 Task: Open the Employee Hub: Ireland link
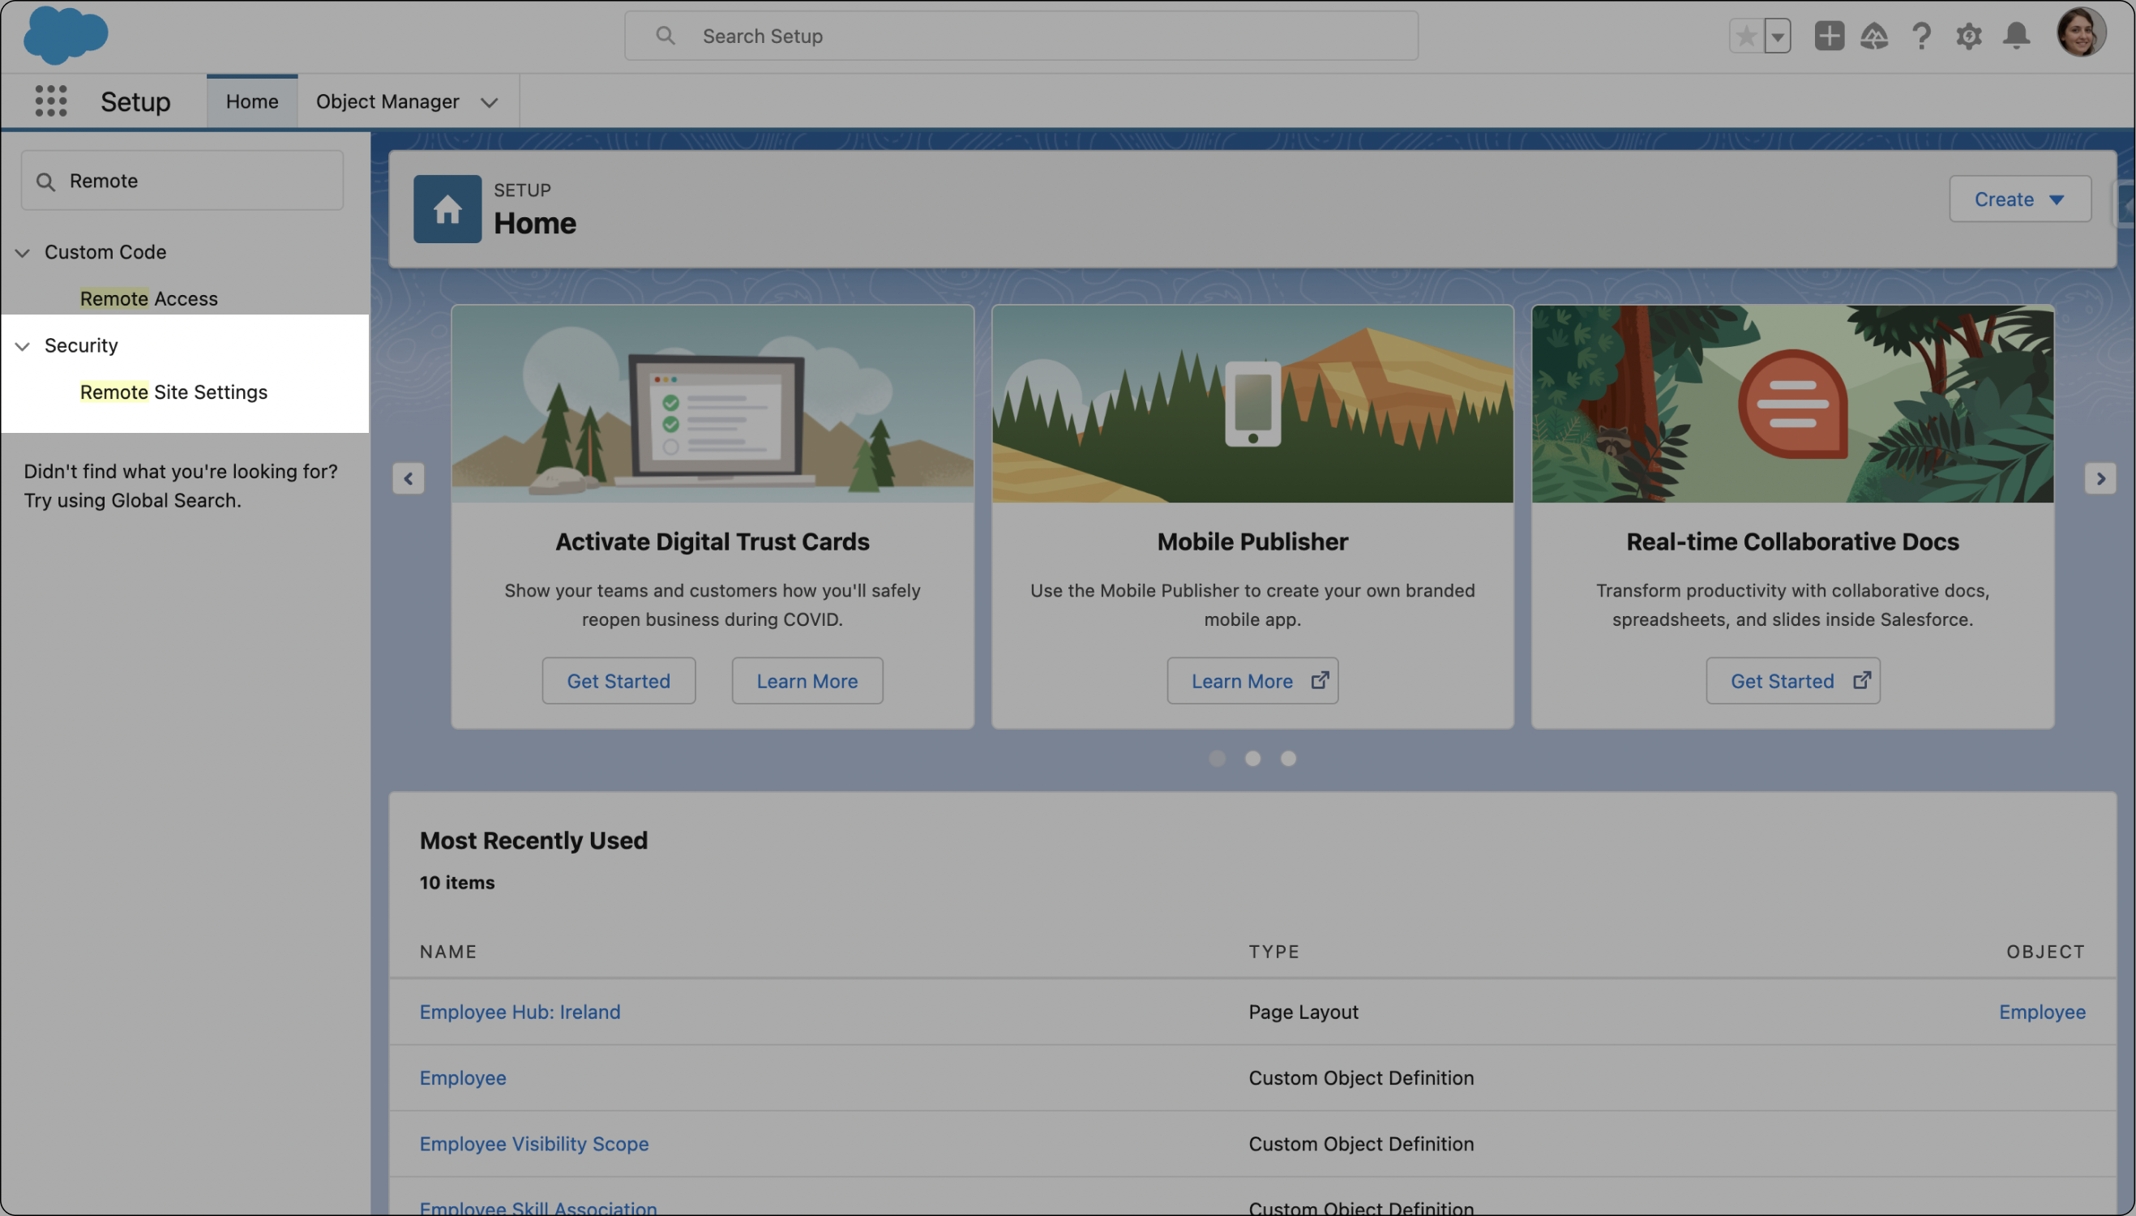point(520,1012)
